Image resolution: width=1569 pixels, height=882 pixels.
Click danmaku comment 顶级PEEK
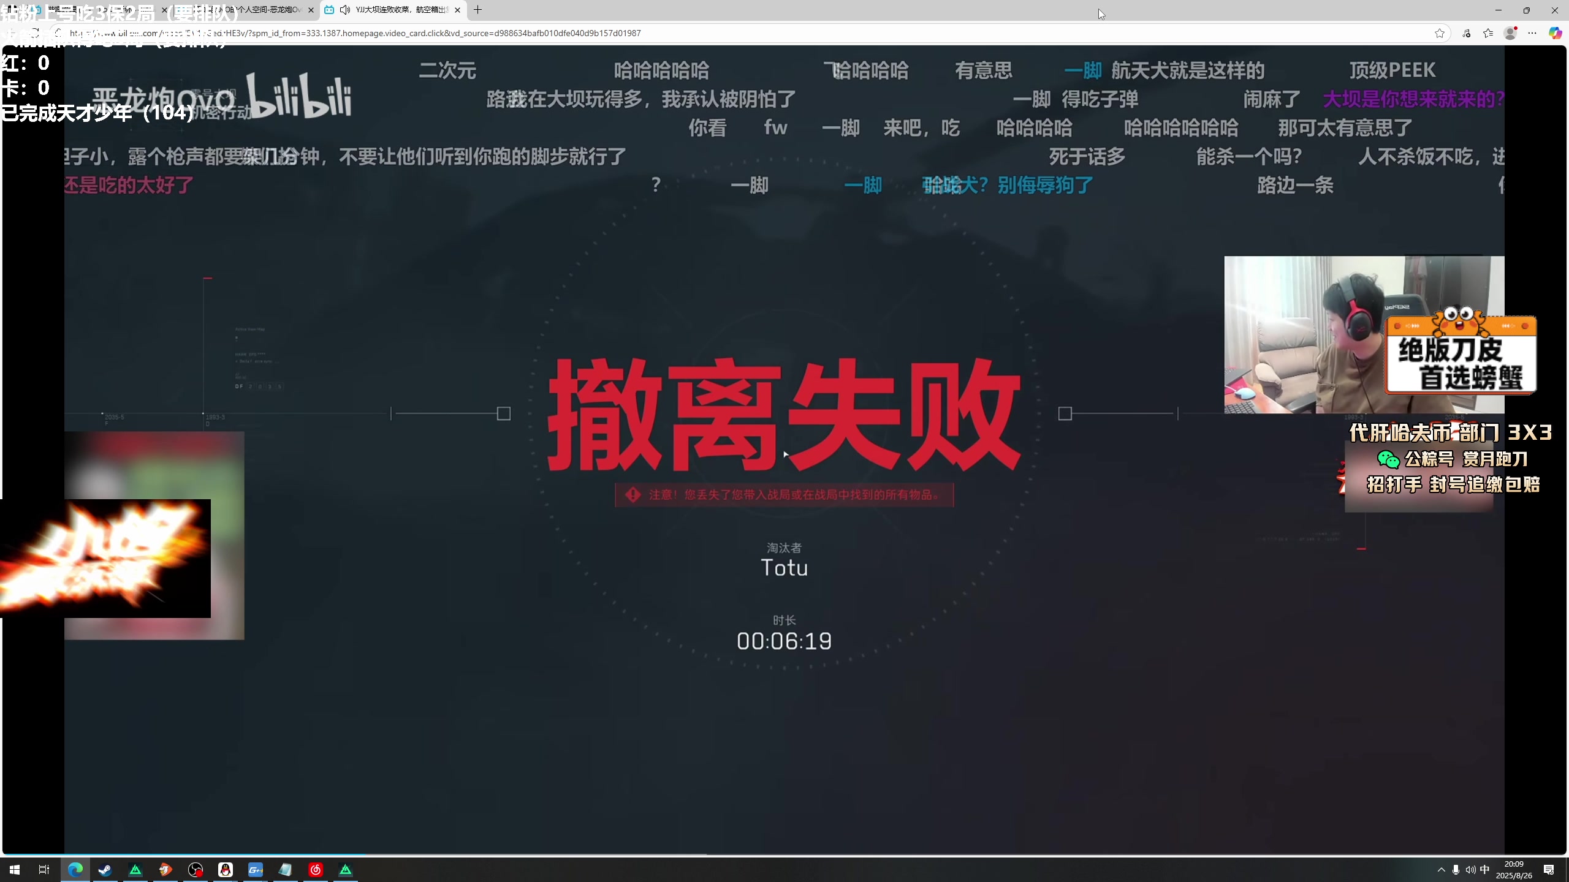pos(1392,70)
